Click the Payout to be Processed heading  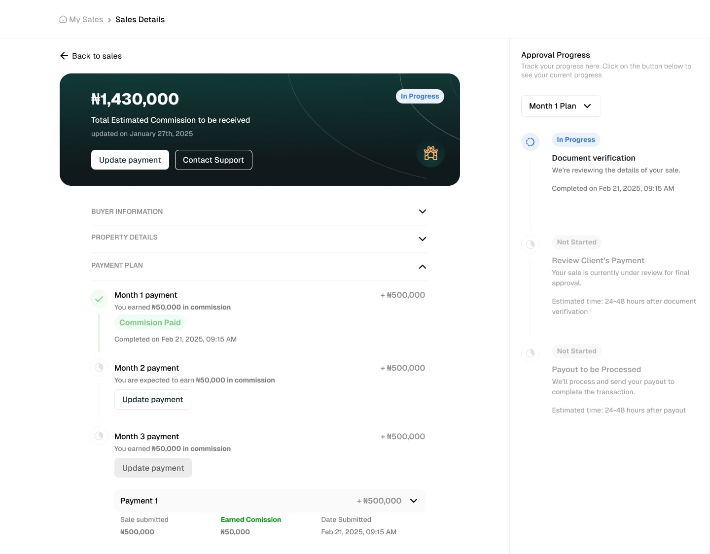(x=597, y=369)
